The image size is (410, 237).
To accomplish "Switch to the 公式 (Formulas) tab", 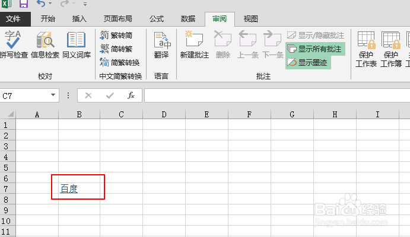I will [157, 19].
